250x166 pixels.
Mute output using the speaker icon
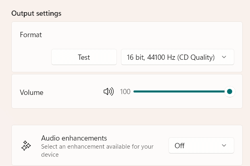108,92
